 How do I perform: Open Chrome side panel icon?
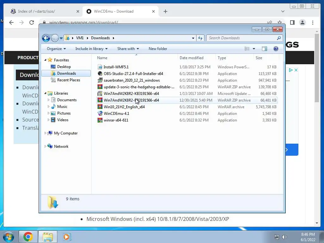(x=292, y=22)
